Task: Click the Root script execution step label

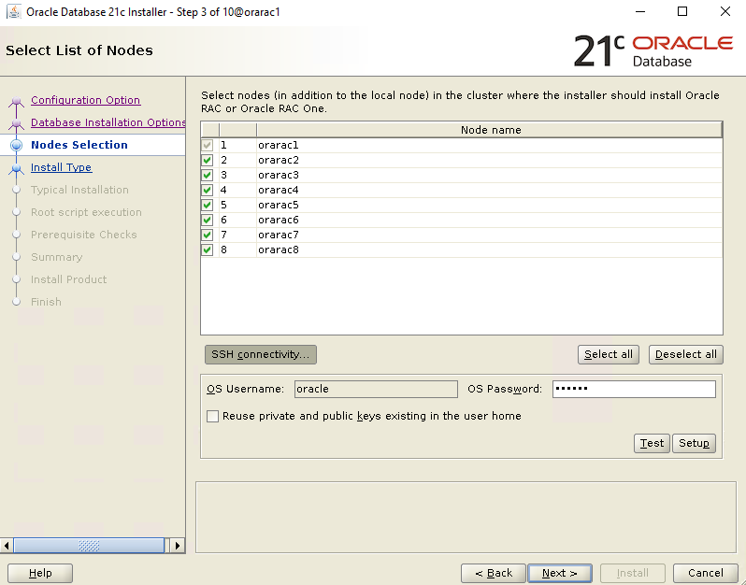Action: coord(86,212)
